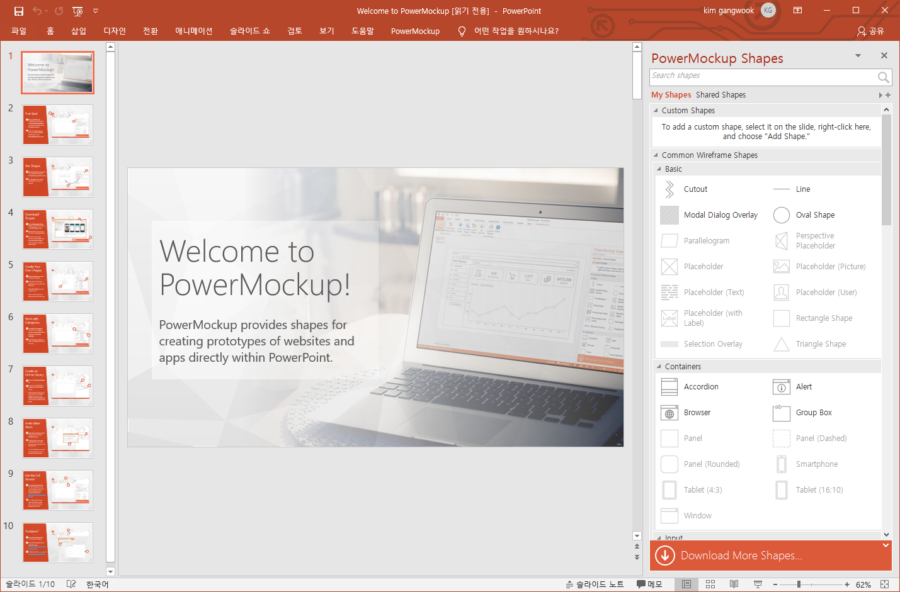Click the Redo icon in quick access toolbar

coord(59,11)
